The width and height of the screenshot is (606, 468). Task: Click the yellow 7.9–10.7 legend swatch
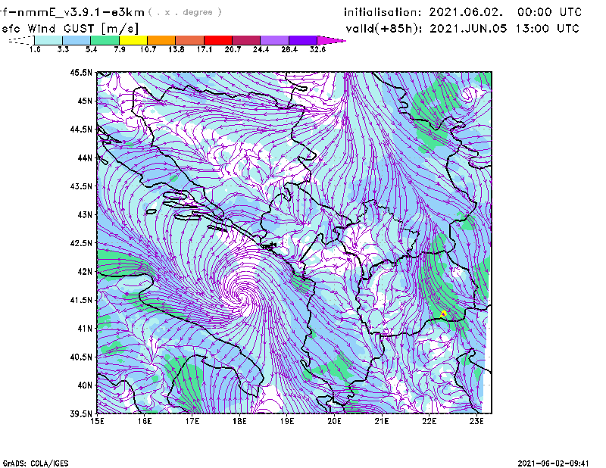click(133, 40)
